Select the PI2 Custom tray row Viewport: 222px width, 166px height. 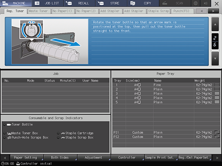tap(166, 136)
